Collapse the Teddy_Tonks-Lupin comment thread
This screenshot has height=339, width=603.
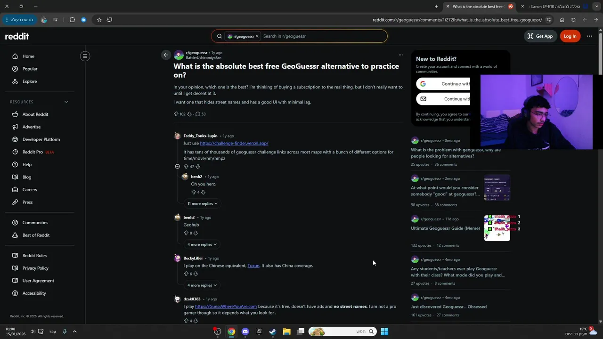[177, 166]
